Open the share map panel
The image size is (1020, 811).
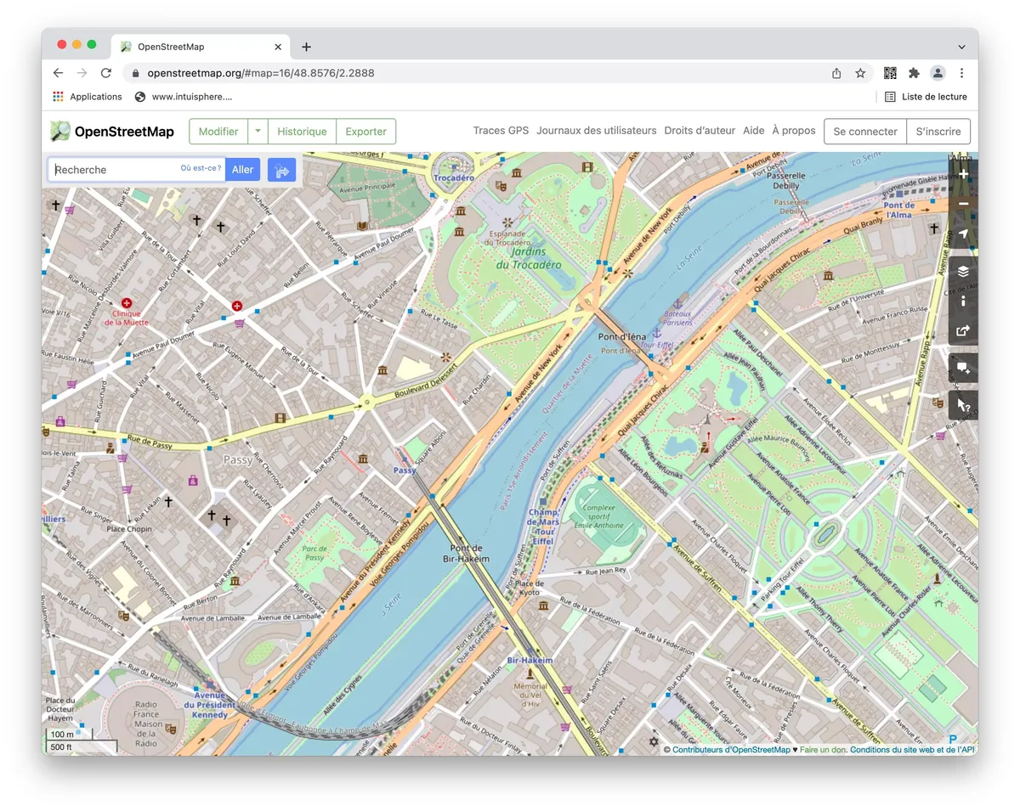[x=963, y=331]
